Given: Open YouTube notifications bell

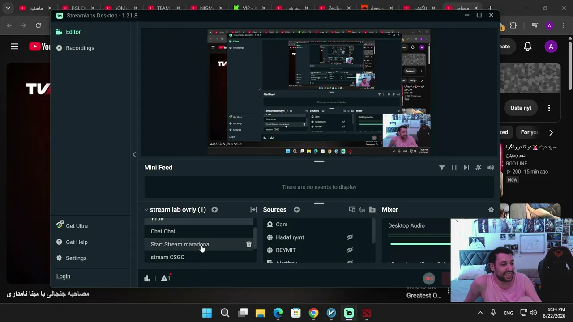Looking at the screenshot, I should (528, 47).
